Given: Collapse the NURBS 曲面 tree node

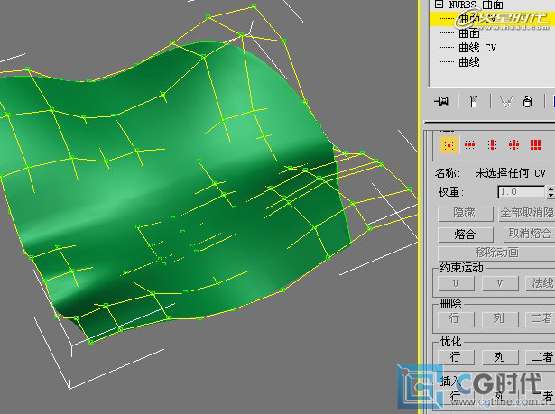Looking at the screenshot, I should [x=439, y=5].
